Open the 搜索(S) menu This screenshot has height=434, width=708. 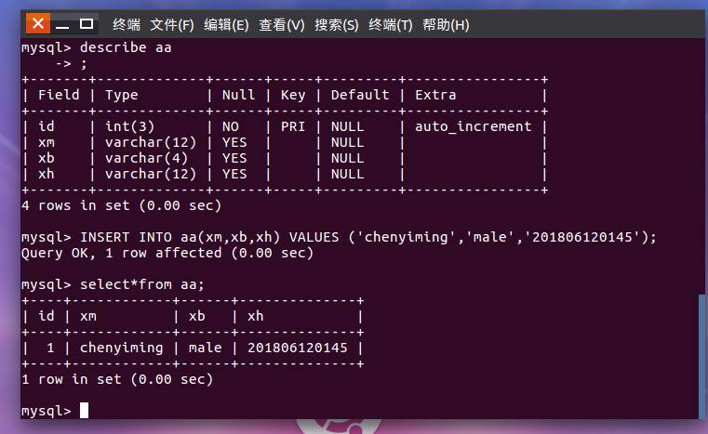[x=337, y=24]
